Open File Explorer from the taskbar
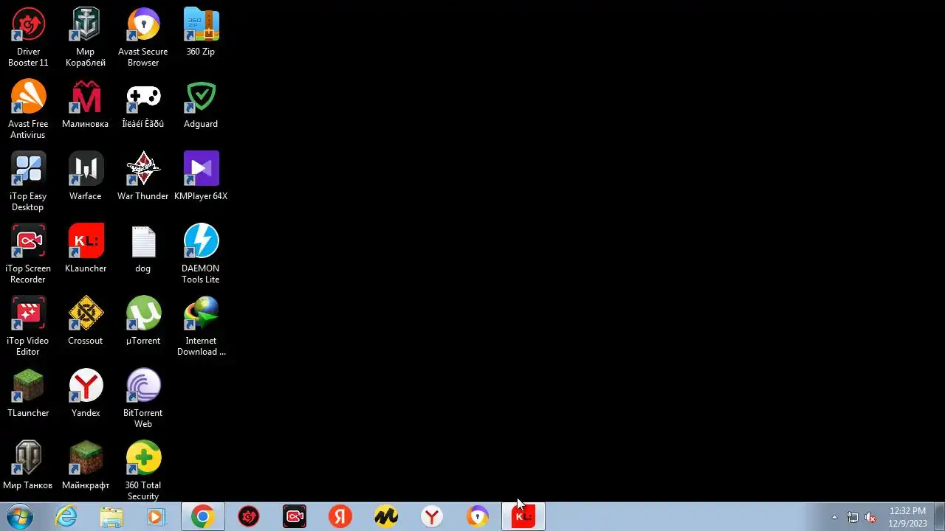The width and height of the screenshot is (945, 531). coord(111,517)
